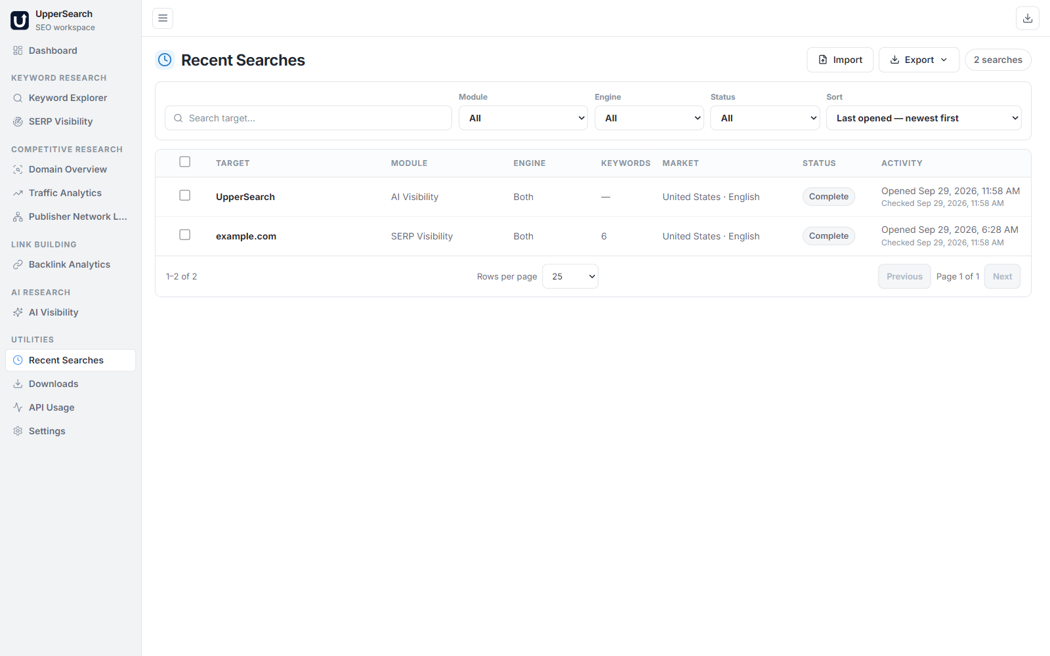
Task: Click the Domain Overview scan icon
Action: coord(18,169)
